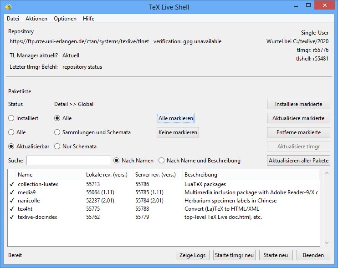Click the package list scroll down arrow
Screen dimensions: 338x268
(327, 243)
